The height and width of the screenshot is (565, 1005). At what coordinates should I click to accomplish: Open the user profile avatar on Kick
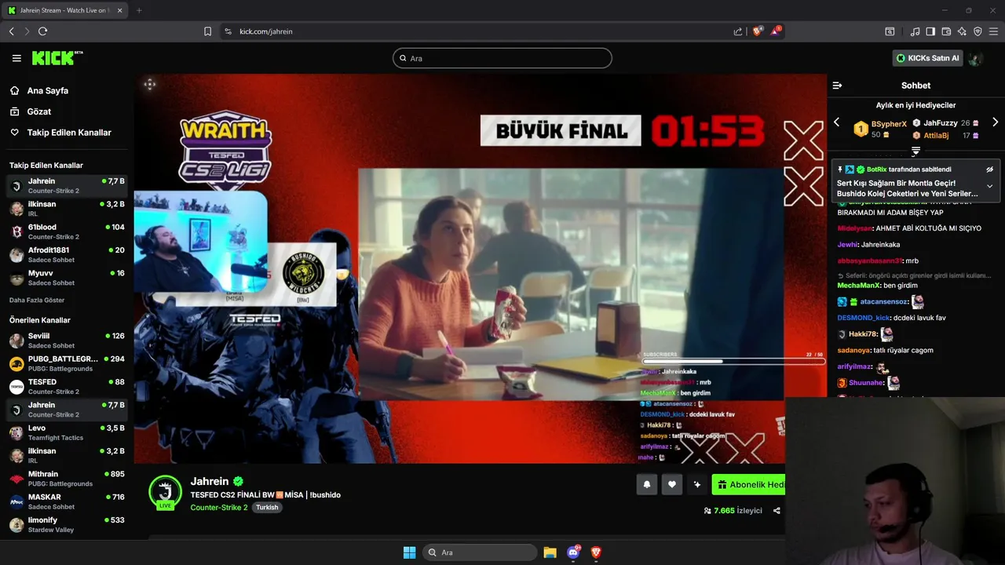click(x=975, y=58)
